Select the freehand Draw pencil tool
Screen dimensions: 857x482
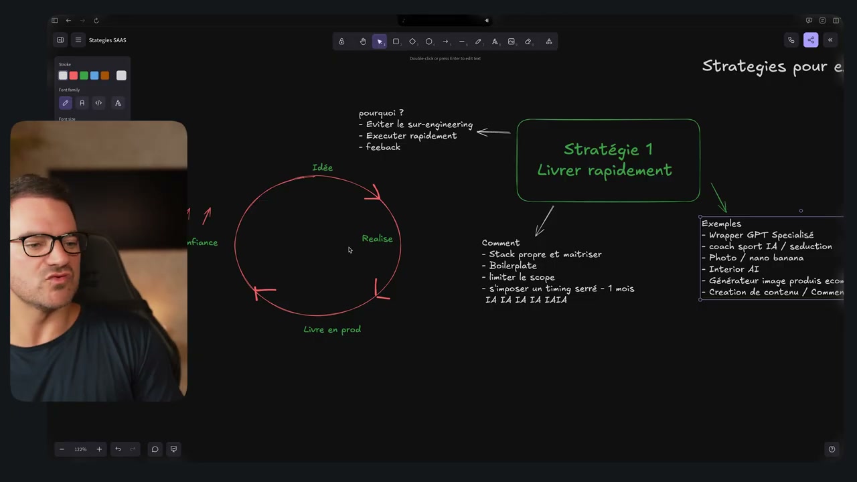(478, 42)
